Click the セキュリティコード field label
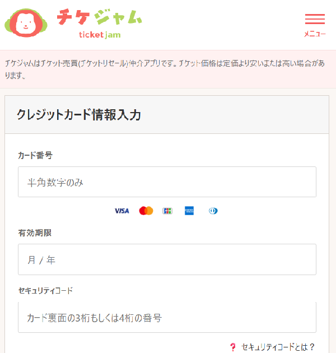The width and height of the screenshot is (336, 353). [x=45, y=290]
